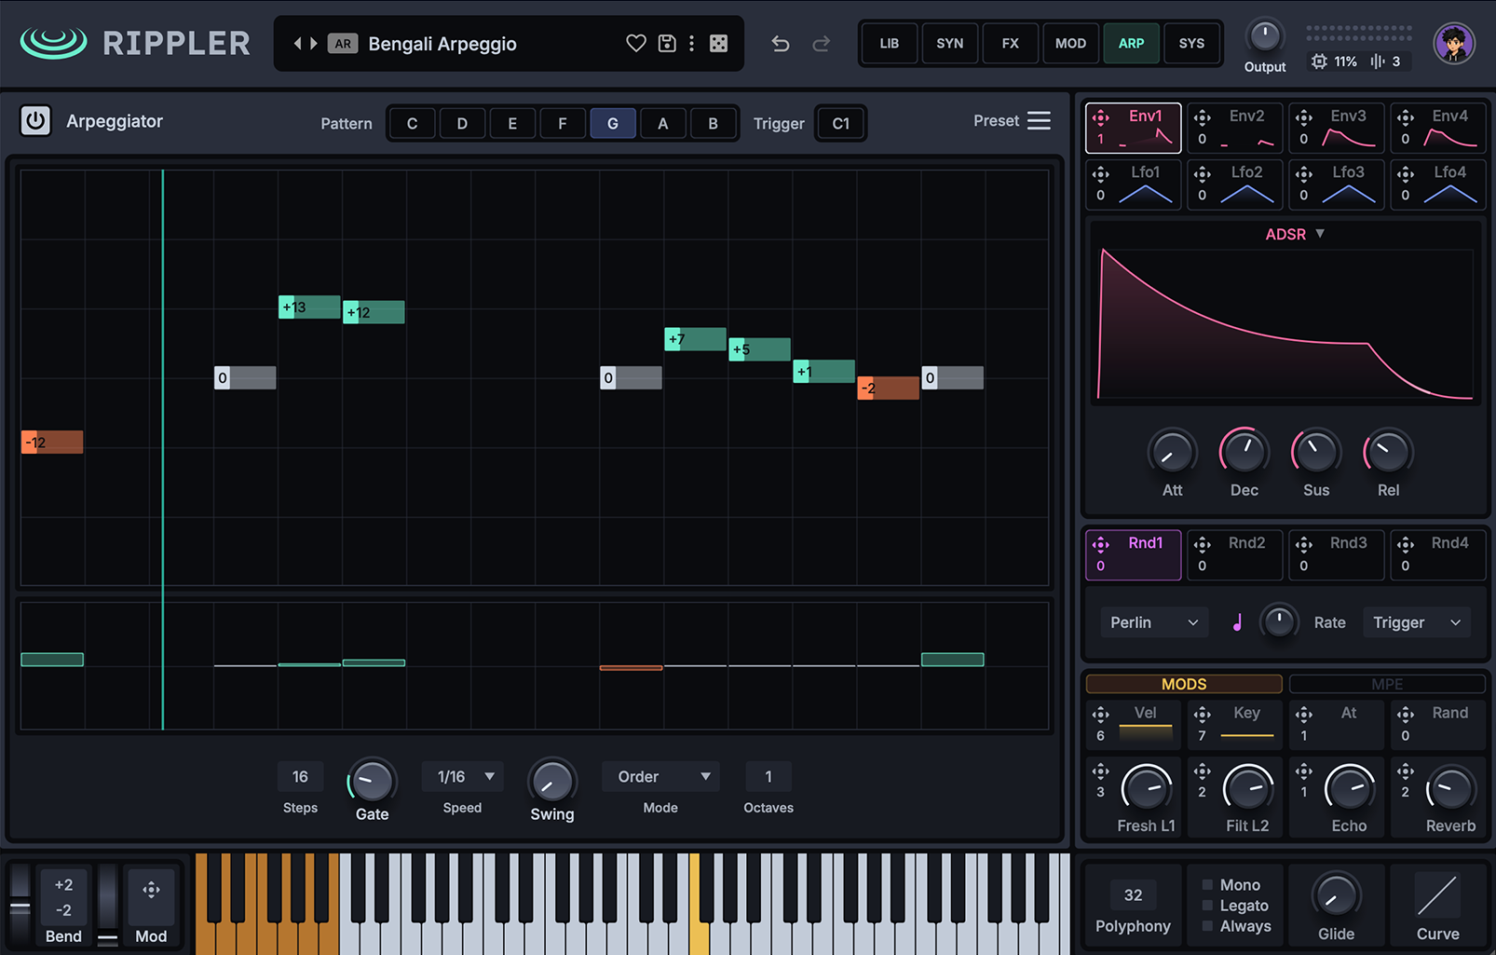Screen dimensions: 1496x955
Task: Save the preset with the disk icon
Action: tap(667, 43)
